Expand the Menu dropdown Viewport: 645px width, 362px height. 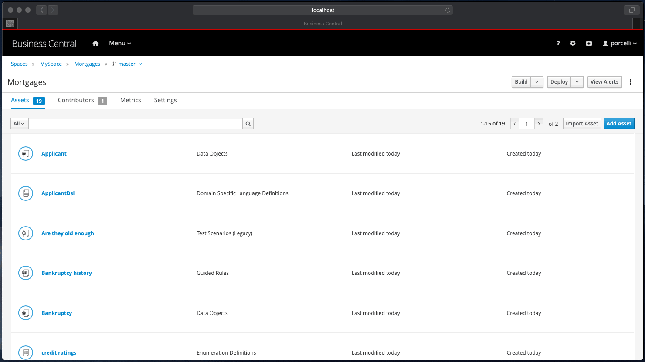[120, 43]
